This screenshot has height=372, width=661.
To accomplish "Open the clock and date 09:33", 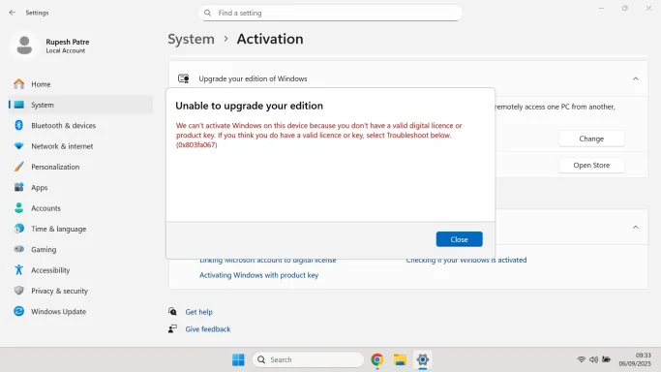I will [635, 359].
